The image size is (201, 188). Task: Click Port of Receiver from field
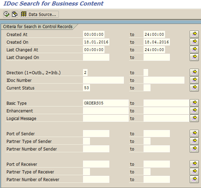pyautogui.click(x=96, y=164)
